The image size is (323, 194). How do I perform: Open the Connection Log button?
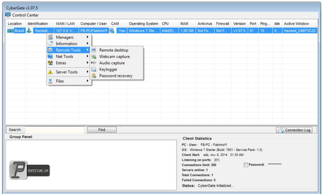(x=294, y=130)
